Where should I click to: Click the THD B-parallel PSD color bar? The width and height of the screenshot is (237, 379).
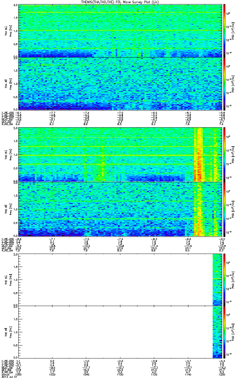click(225, 209)
